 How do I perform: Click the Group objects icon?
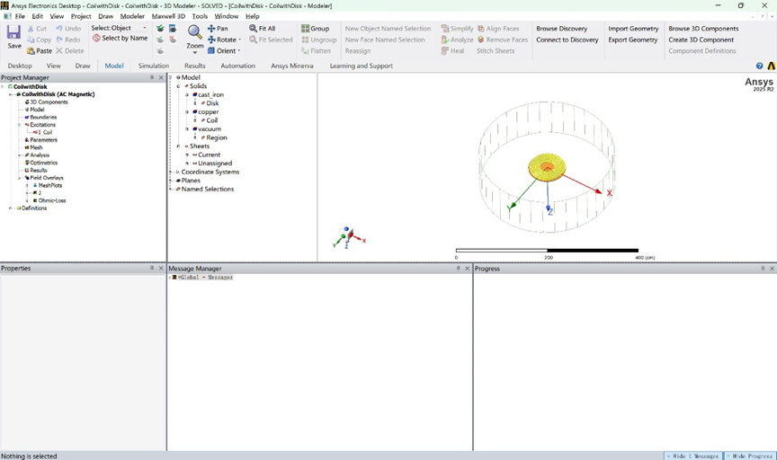pos(305,29)
